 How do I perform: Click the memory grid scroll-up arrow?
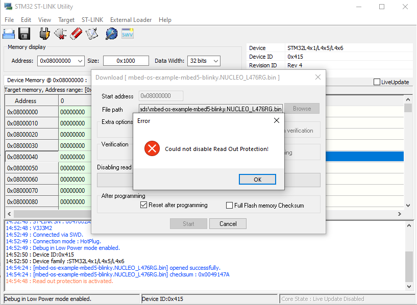[x=408, y=99]
